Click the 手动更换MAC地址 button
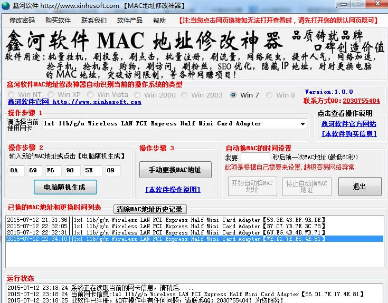This screenshot has width=388, height=303. (x=175, y=170)
